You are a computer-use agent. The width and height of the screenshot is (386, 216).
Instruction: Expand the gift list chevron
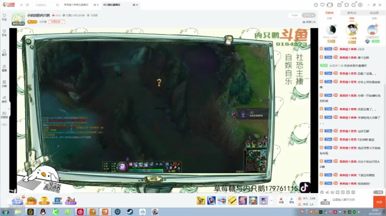tap(271, 201)
